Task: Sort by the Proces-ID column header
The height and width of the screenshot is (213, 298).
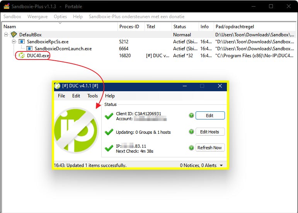Action: click(131, 27)
